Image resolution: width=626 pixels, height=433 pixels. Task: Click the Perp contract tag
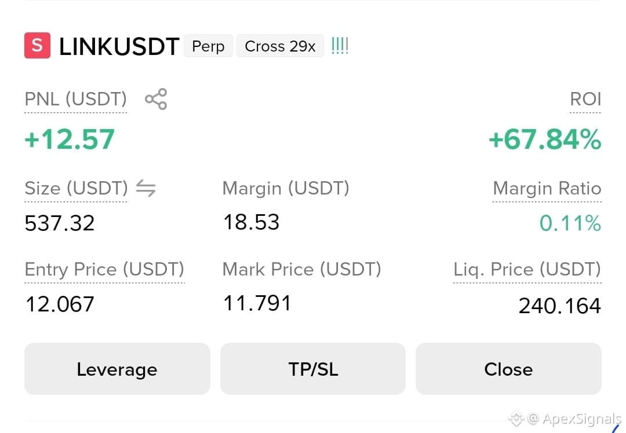click(208, 46)
